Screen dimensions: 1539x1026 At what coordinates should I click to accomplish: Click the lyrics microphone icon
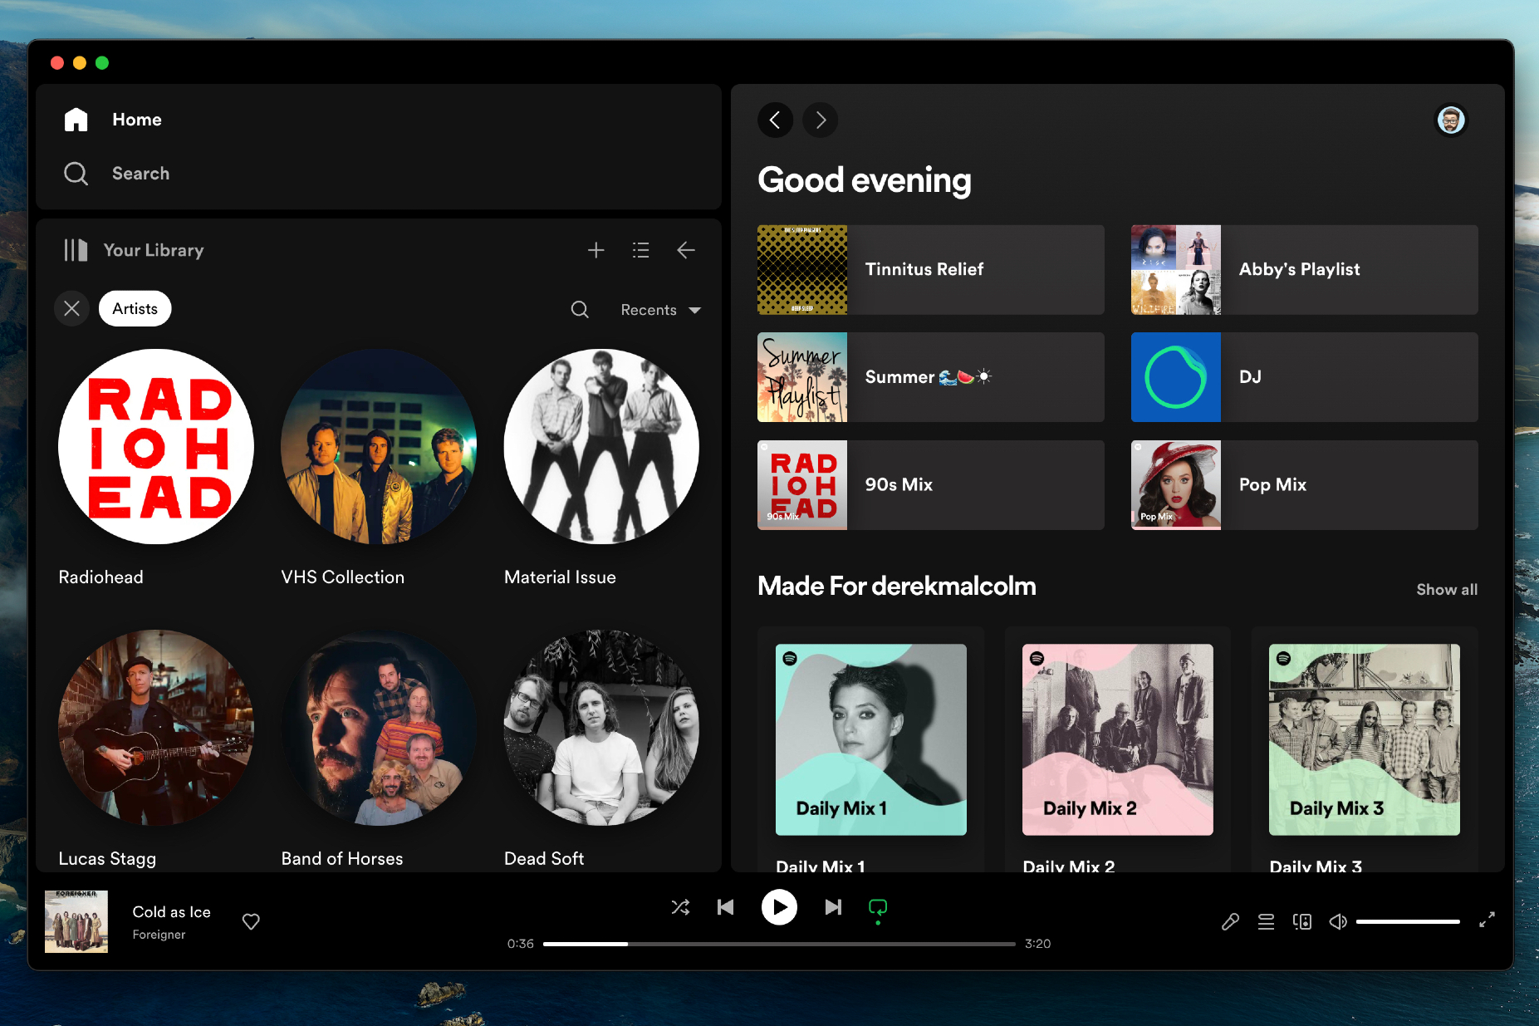tap(1230, 921)
